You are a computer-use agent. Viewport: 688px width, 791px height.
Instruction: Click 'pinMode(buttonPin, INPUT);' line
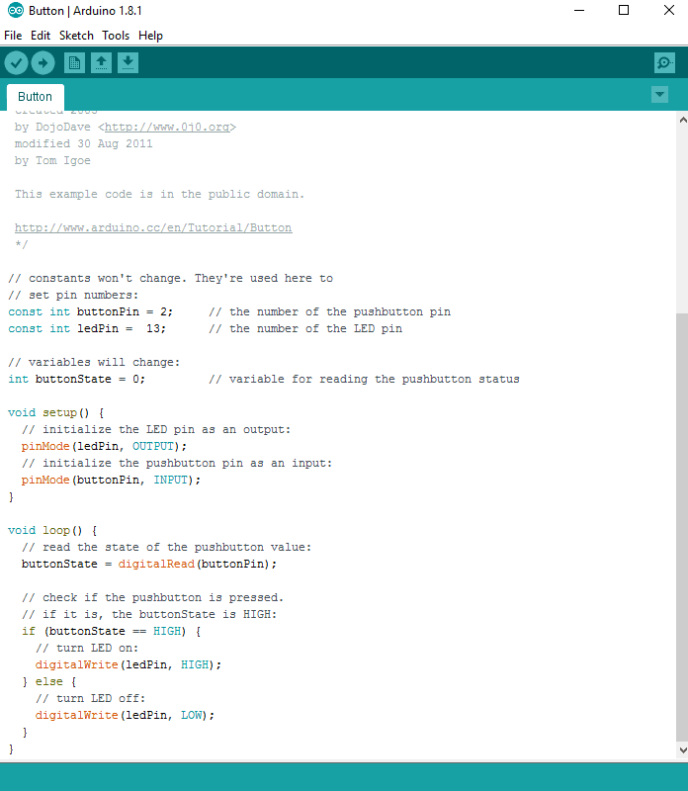tap(111, 480)
